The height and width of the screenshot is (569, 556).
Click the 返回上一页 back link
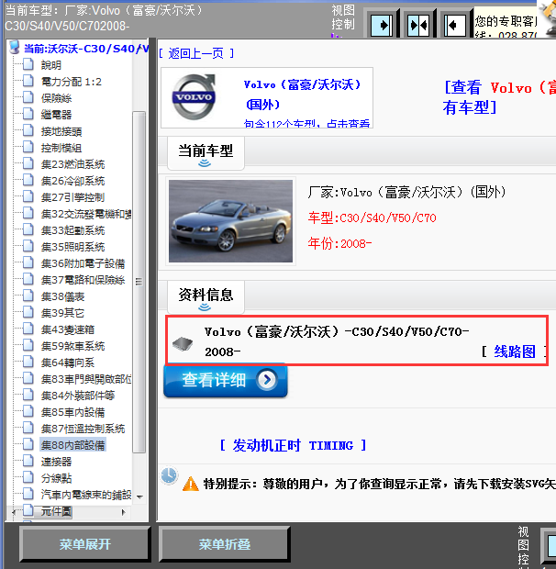pyautogui.click(x=196, y=54)
